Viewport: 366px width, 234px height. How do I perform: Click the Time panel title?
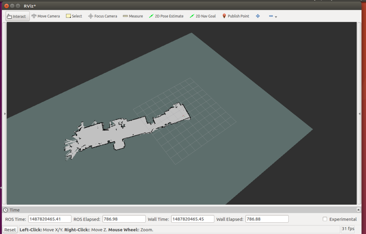(x=15, y=210)
